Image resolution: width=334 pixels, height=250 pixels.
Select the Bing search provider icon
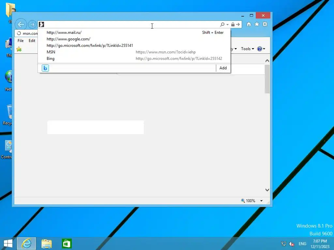[x=45, y=68]
